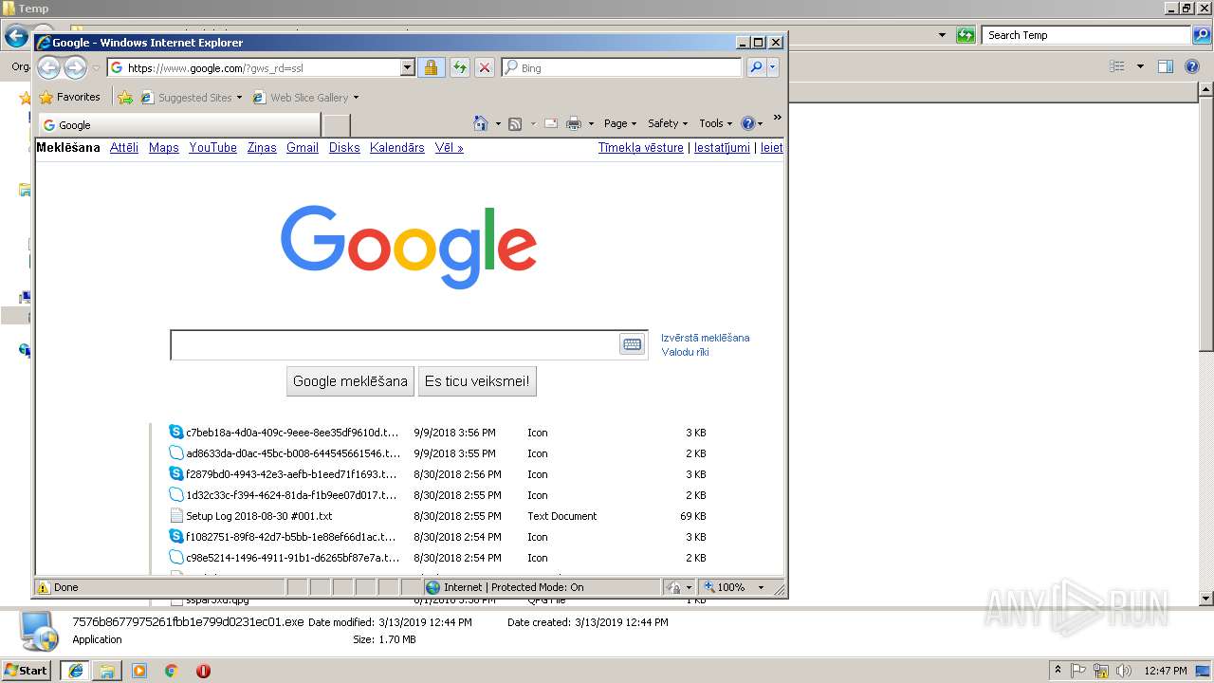Select file Setup Log 2018-08-30 #001.txt

point(259,516)
